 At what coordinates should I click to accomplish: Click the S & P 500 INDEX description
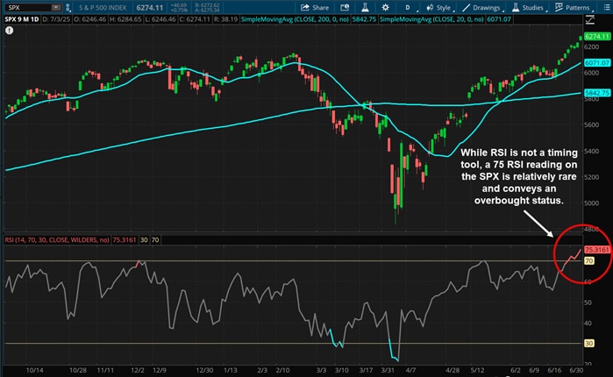tap(103, 7)
